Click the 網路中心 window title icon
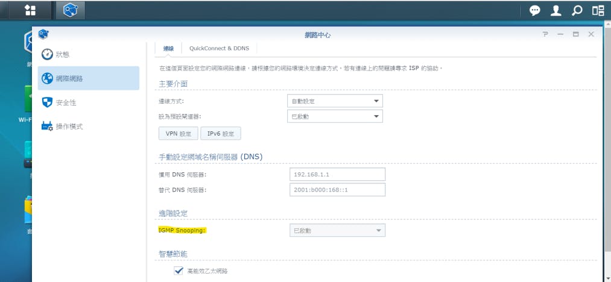This screenshot has width=611, height=282. (x=43, y=34)
